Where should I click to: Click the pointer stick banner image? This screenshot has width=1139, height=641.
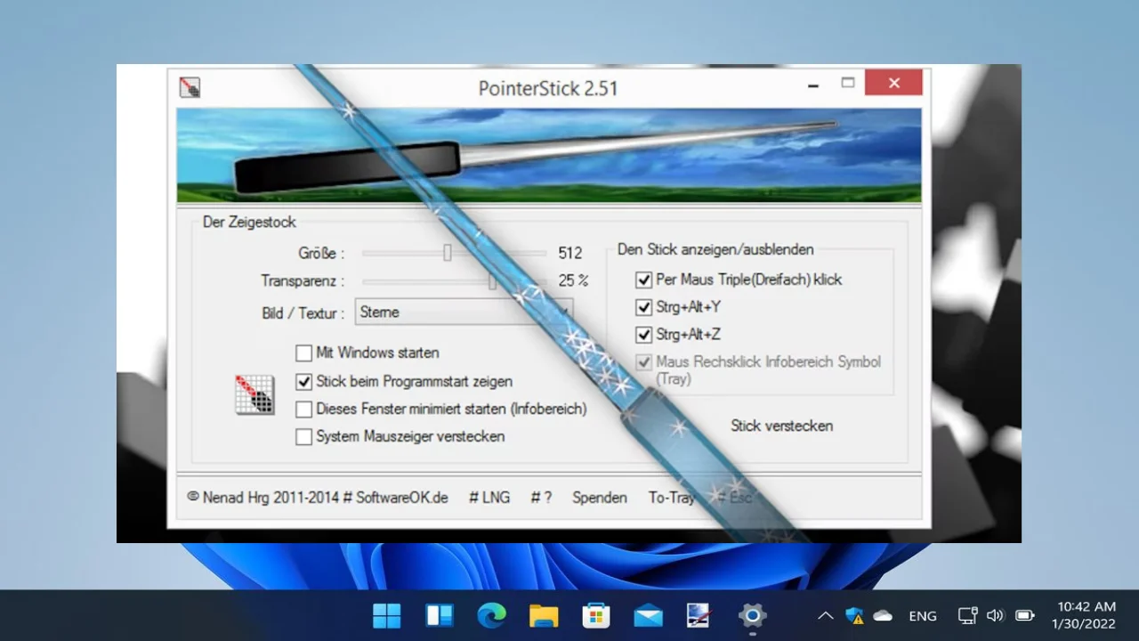(x=549, y=156)
